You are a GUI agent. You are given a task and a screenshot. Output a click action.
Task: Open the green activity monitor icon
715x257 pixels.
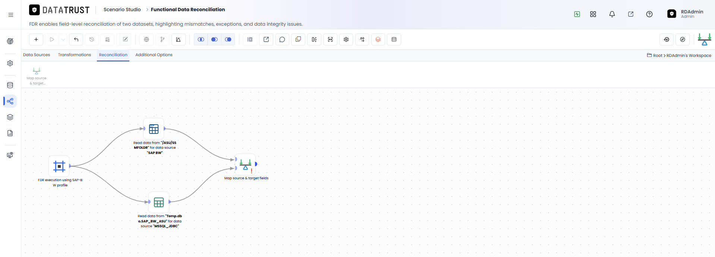(x=577, y=14)
